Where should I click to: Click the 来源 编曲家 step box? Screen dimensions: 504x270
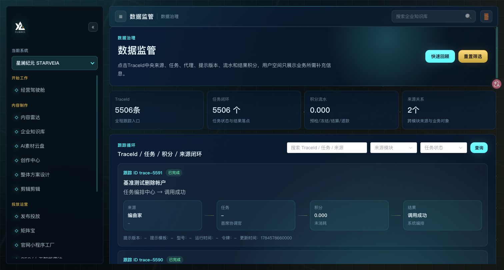point(163,215)
